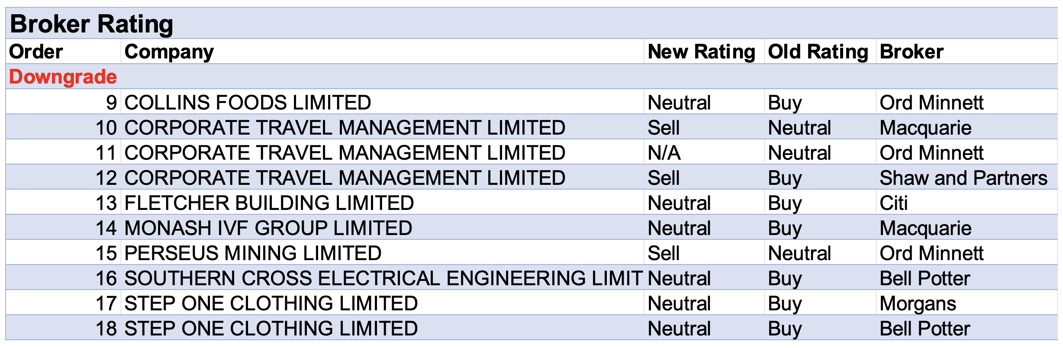Click the Morgans broker cell
This screenshot has height=348, width=1063.
918,303
